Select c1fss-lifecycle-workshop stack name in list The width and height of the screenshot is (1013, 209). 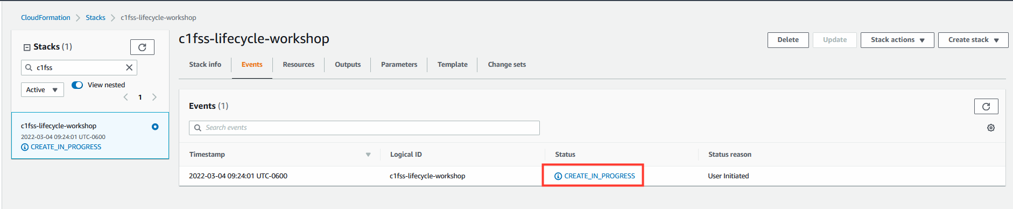coord(59,126)
